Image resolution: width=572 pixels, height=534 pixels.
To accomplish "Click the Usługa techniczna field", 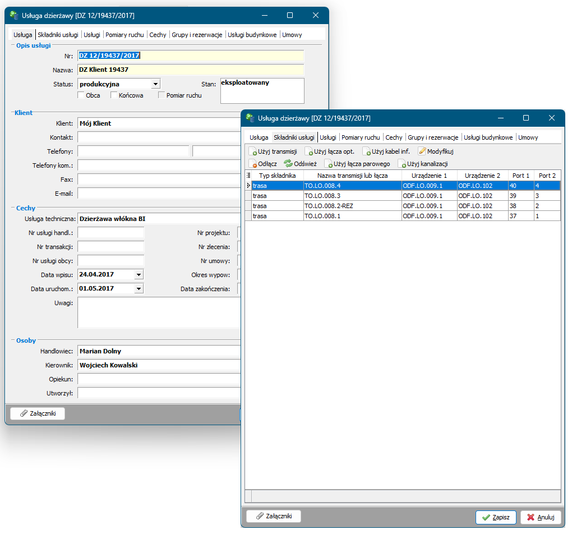I will point(159,219).
